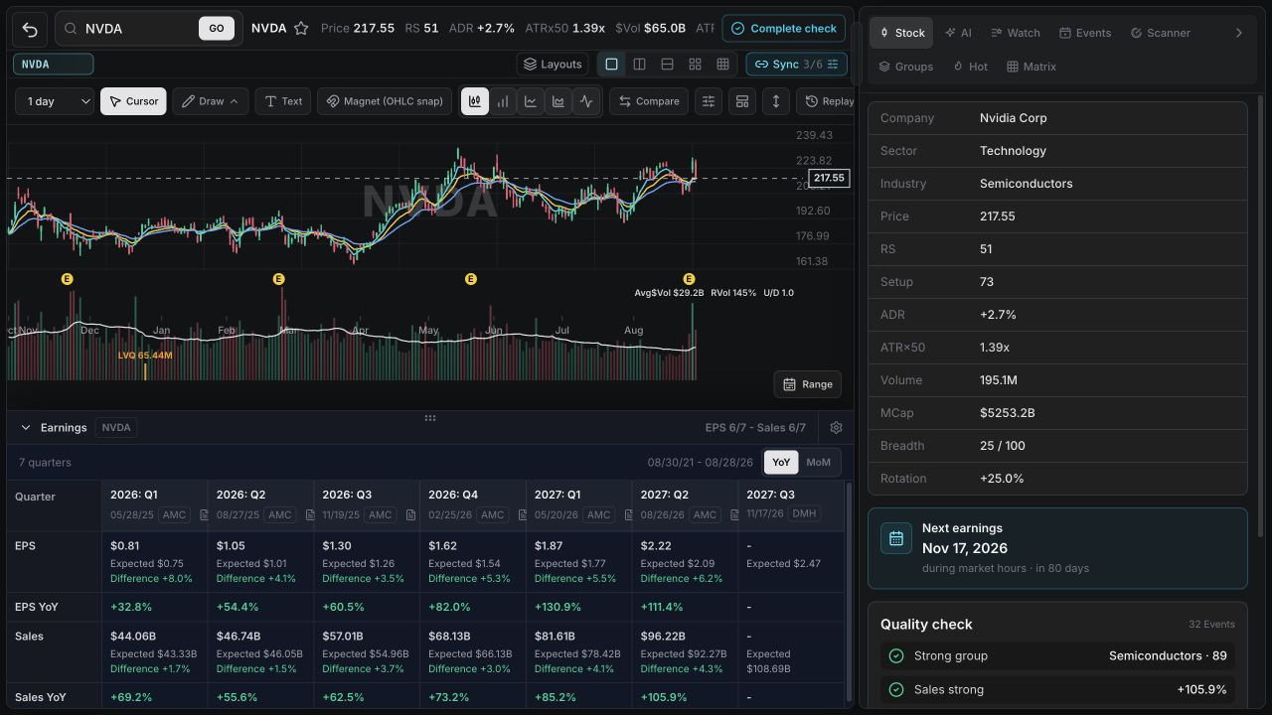Open the Strong group quality check row
Screen dimensions: 1272x715
click(x=1057, y=656)
